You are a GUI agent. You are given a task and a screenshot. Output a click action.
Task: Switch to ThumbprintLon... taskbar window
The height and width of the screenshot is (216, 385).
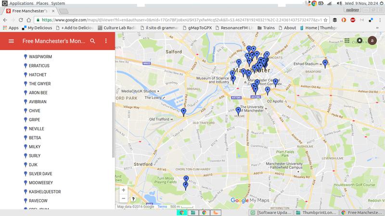(316, 213)
